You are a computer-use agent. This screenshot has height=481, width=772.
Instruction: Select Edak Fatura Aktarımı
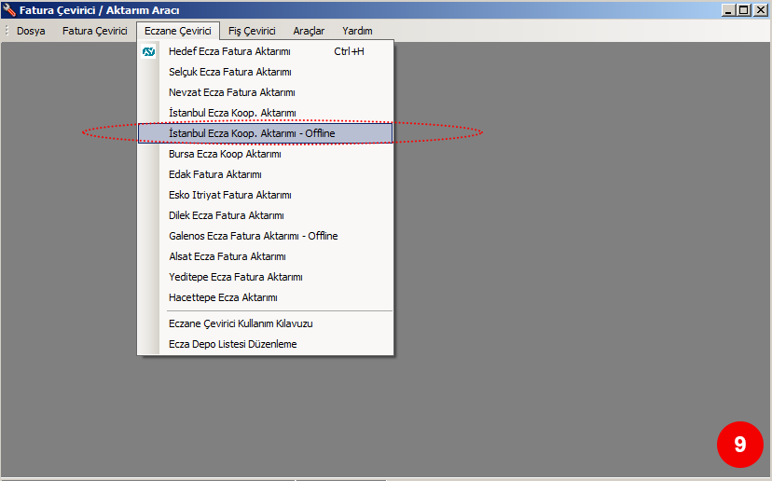[266, 174]
